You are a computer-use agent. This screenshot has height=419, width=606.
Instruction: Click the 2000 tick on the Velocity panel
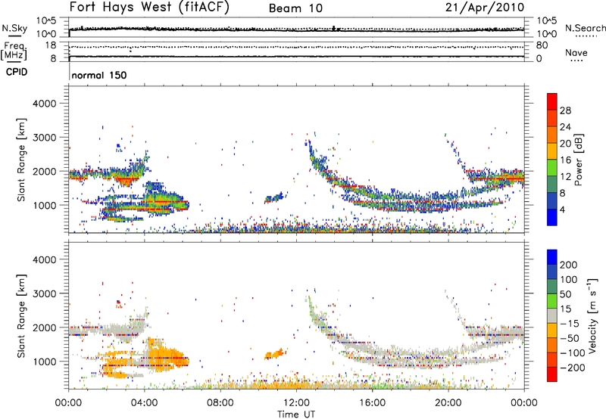(44, 327)
